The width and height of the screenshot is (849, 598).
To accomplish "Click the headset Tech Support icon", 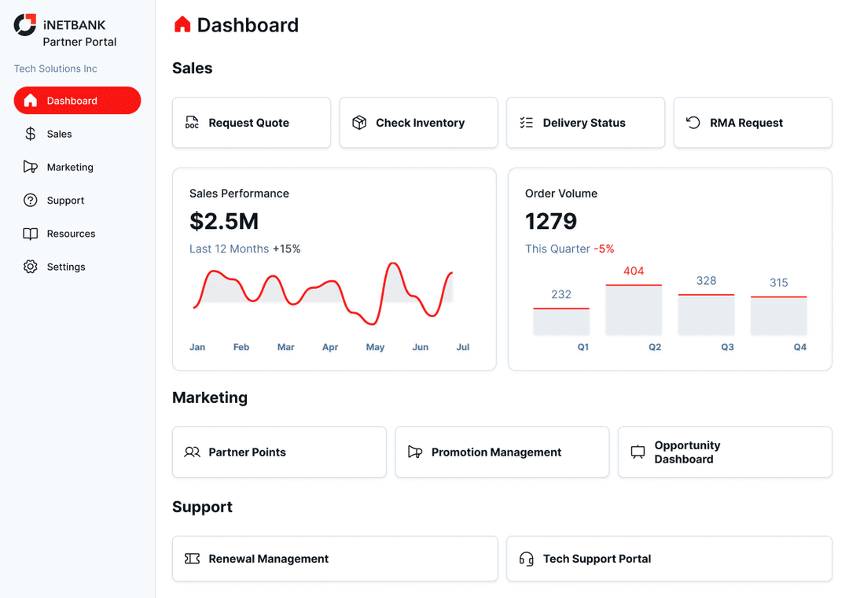I will [x=527, y=559].
